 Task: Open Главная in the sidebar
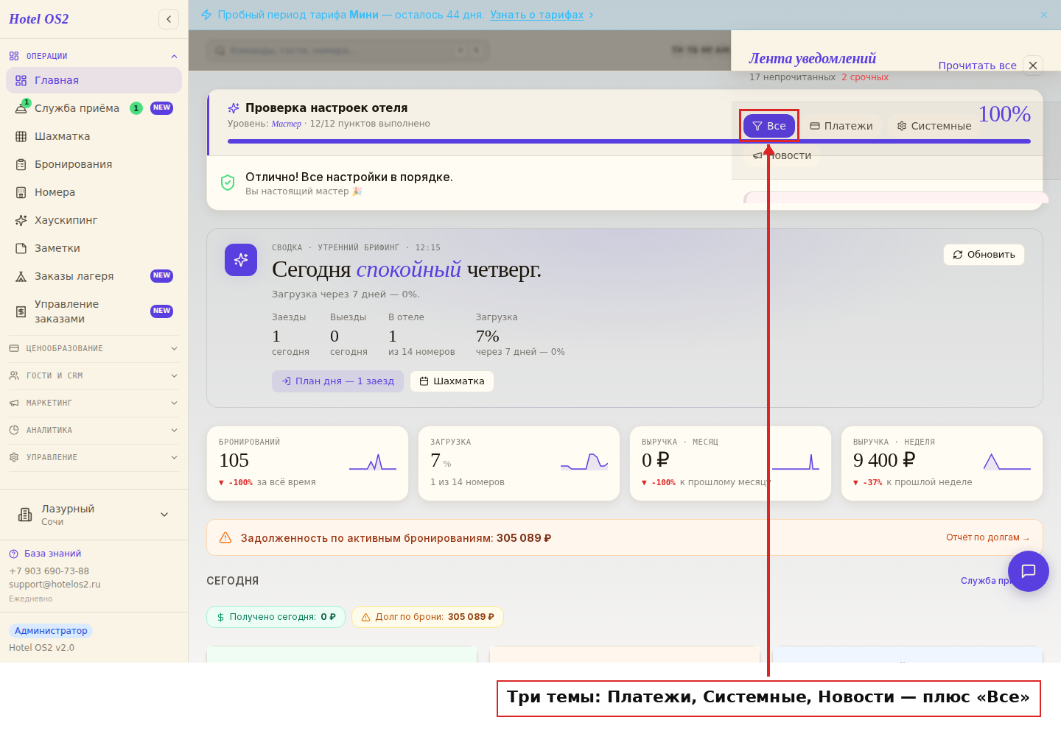tap(94, 80)
